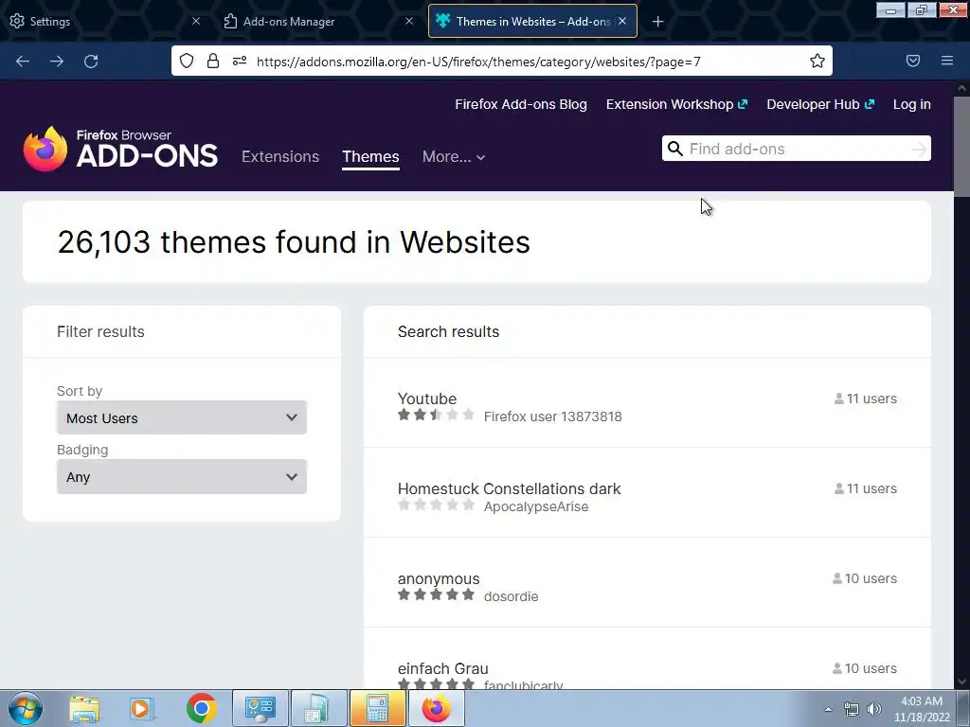Open site permissions icon in address bar
The height and width of the screenshot is (727, 970).
point(240,61)
